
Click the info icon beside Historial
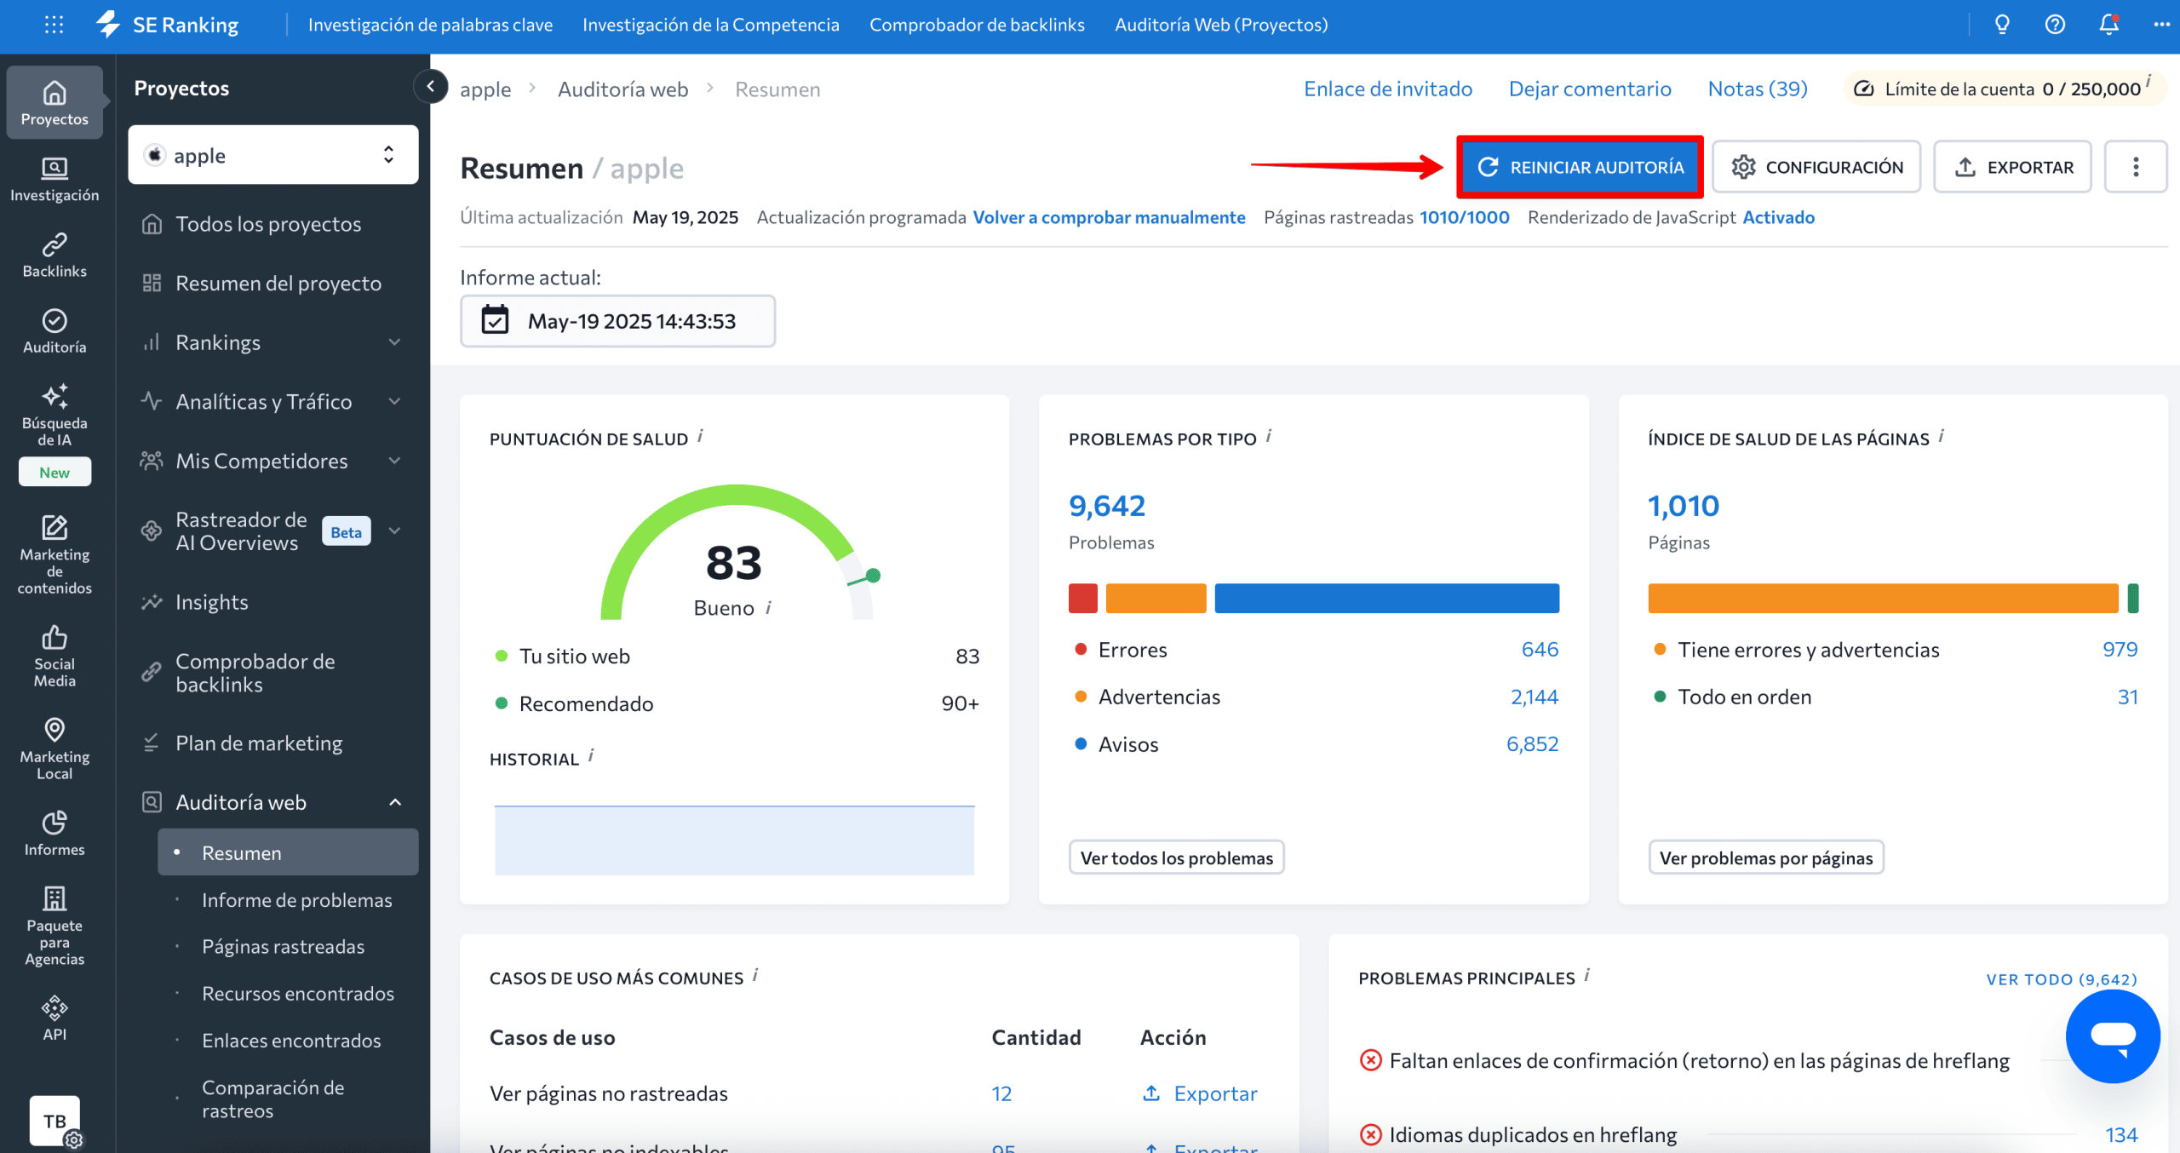coord(590,755)
